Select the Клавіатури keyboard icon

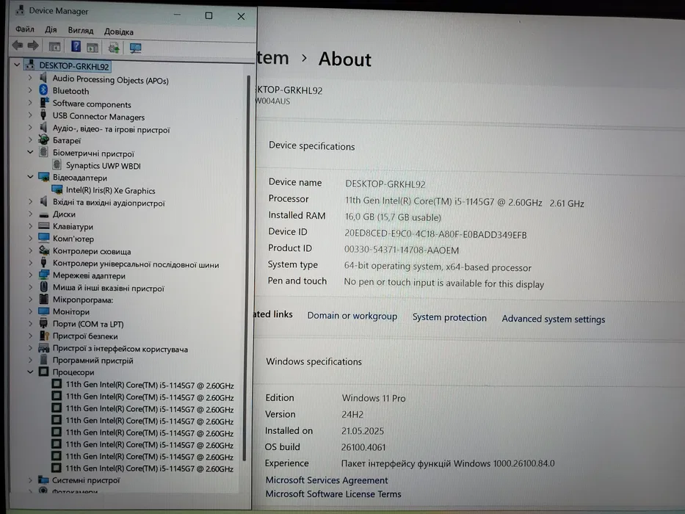[x=44, y=226]
